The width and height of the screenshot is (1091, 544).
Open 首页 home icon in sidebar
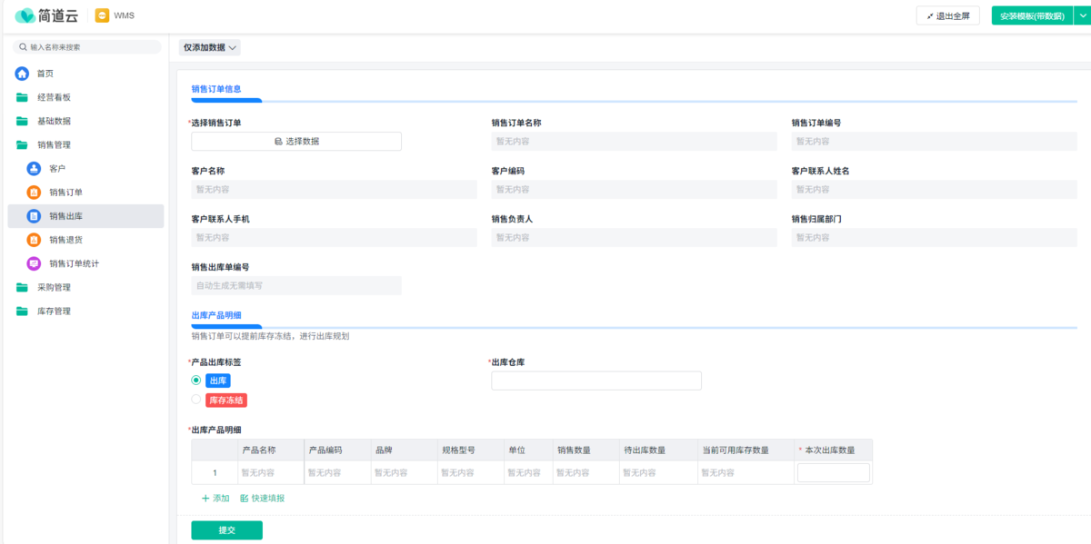pyautogui.click(x=22, y=74)
